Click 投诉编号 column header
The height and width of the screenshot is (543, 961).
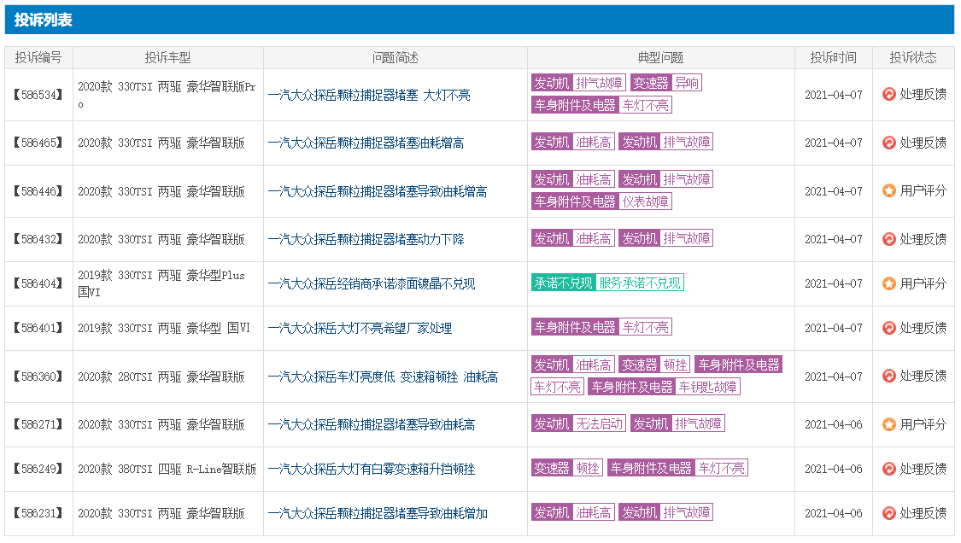38,57
